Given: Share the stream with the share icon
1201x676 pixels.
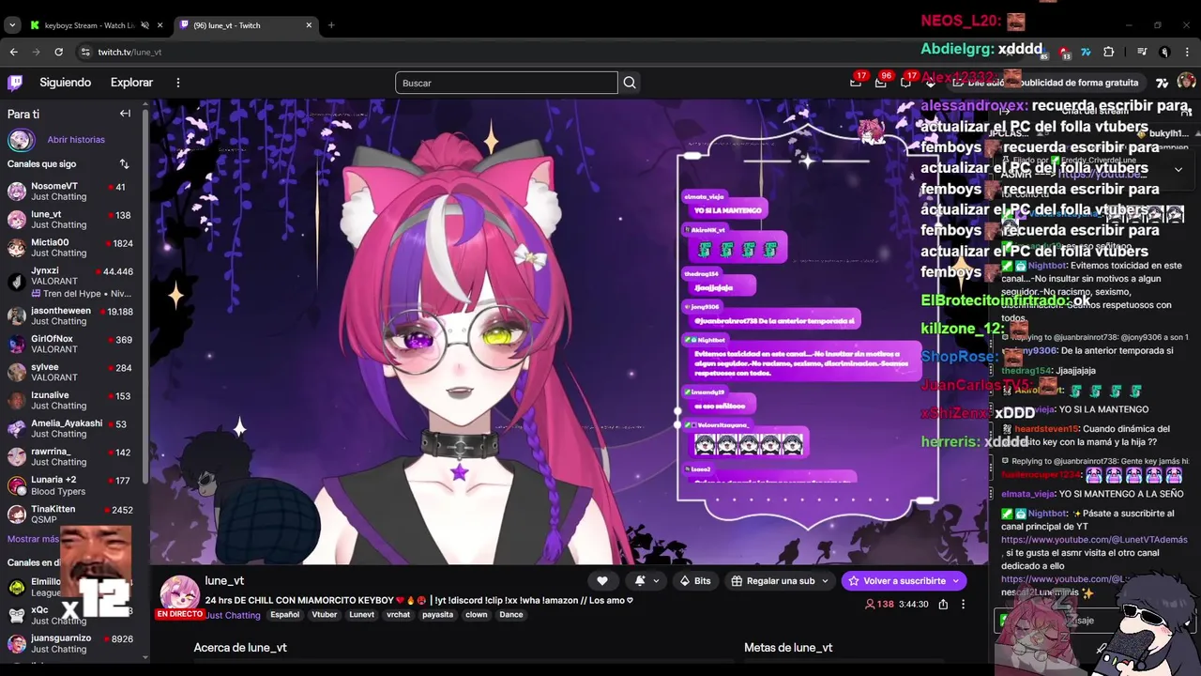Looking at the screenshot, I should coord(943,605).
